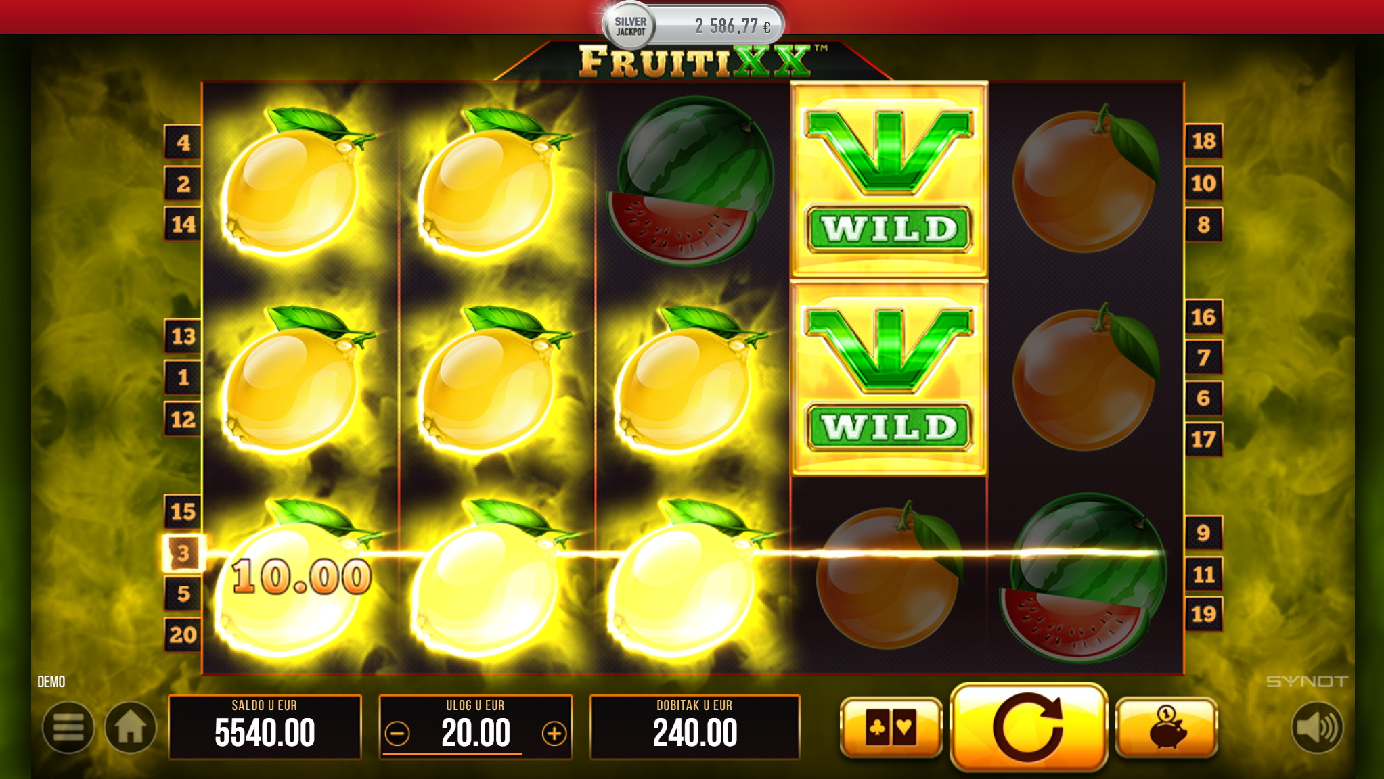The height and width of the screenshot is (779, 1384).
Task: Open the card gamble feature
Action: tap(891, 728)
